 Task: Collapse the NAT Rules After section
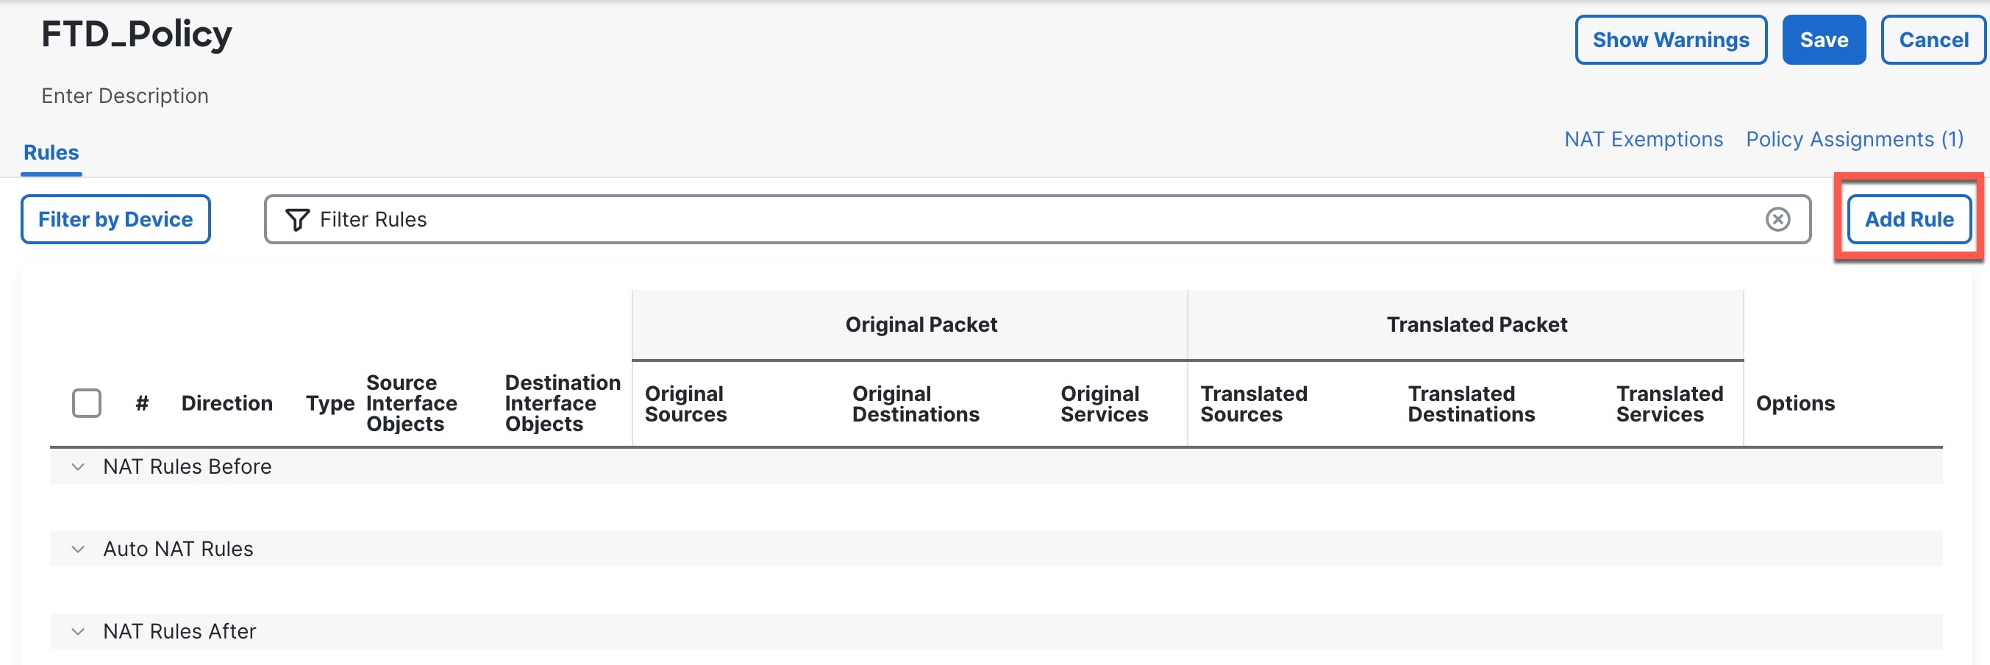[x=78, y=631]
